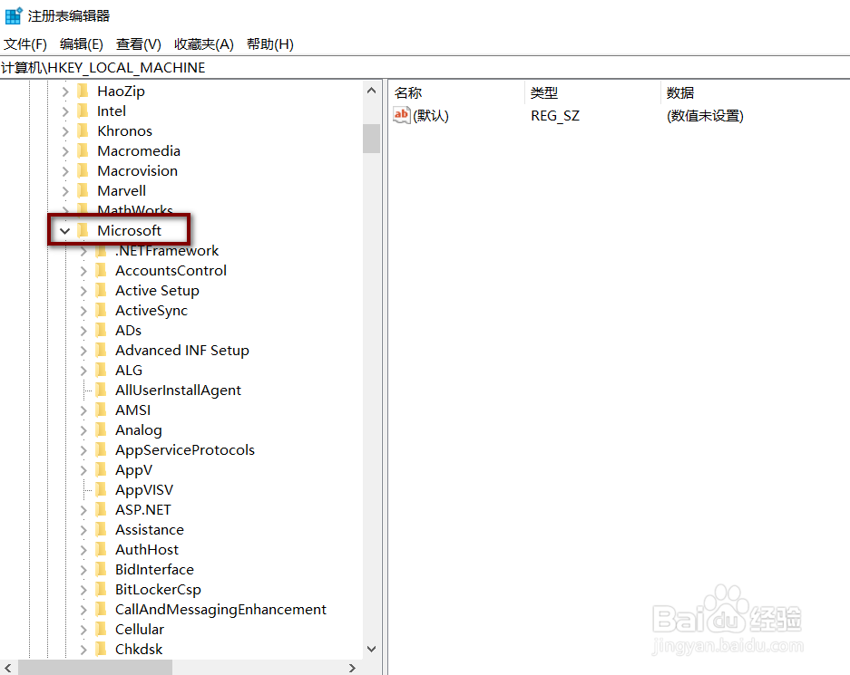
Task: Click the 数据 column header
Action: (x=756, y=92)
